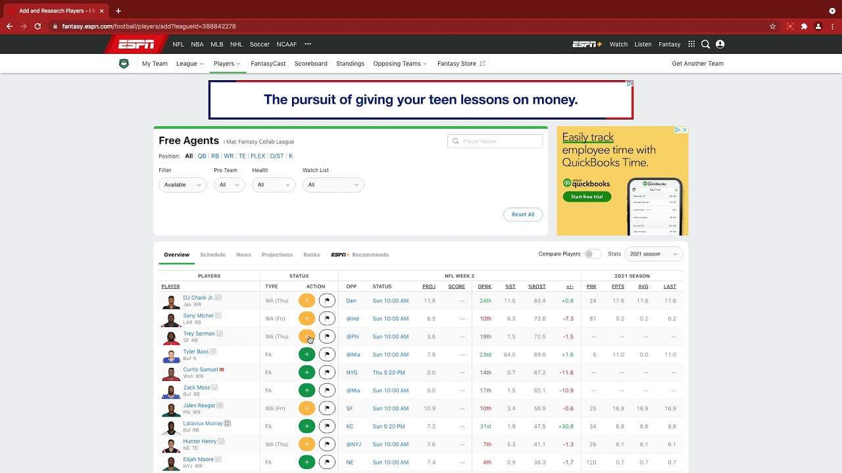Add Jalen Reagor via yellow plus

point(307,409)
